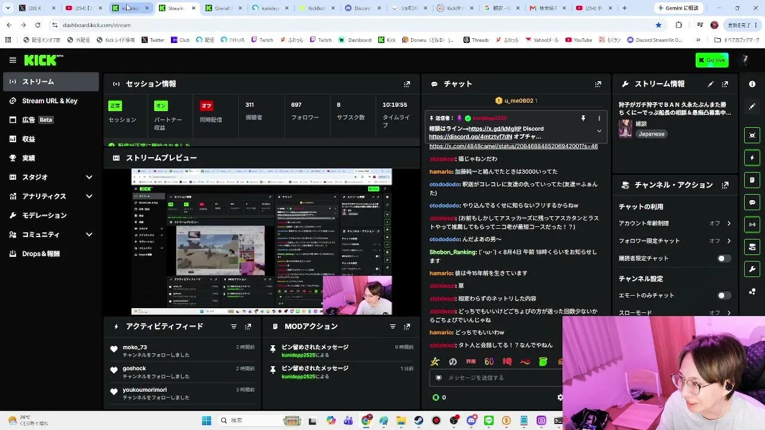Click the pencil icon in right rail

coord(752,106)
